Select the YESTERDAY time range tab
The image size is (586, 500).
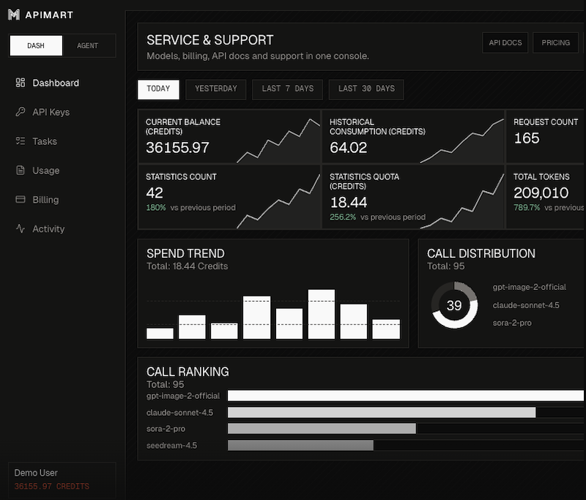click(215, 89)
